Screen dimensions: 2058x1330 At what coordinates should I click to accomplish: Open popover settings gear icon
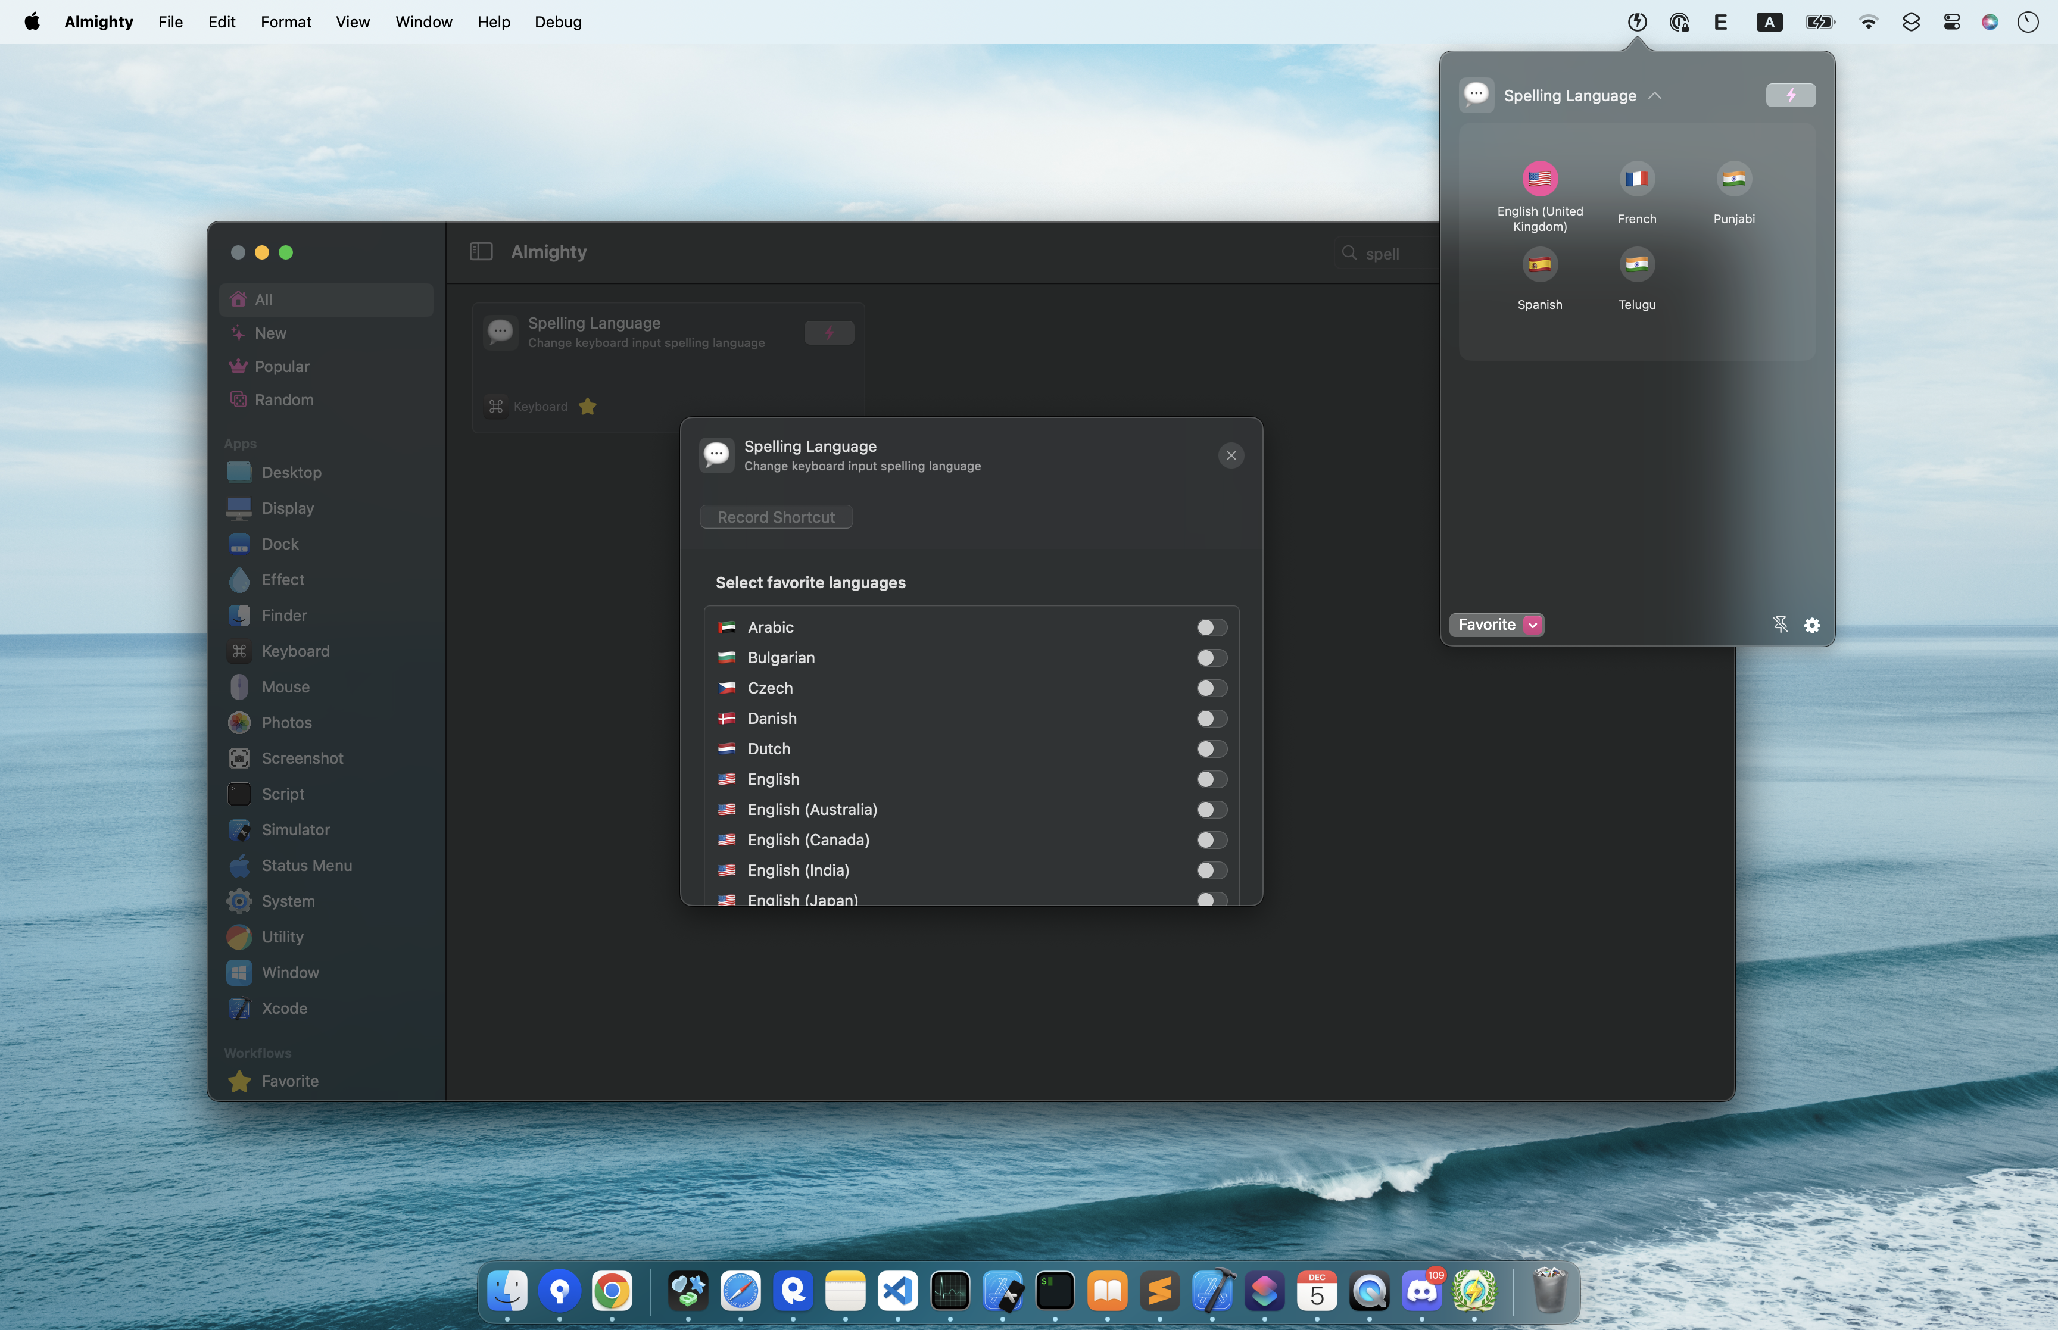click(1812, 625)
